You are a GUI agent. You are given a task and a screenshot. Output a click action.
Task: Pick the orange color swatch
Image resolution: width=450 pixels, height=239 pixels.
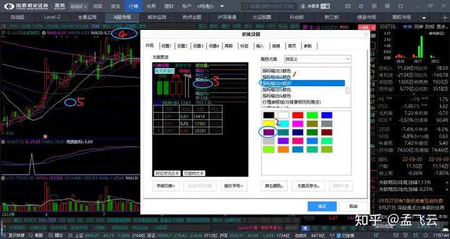[283, 150]
